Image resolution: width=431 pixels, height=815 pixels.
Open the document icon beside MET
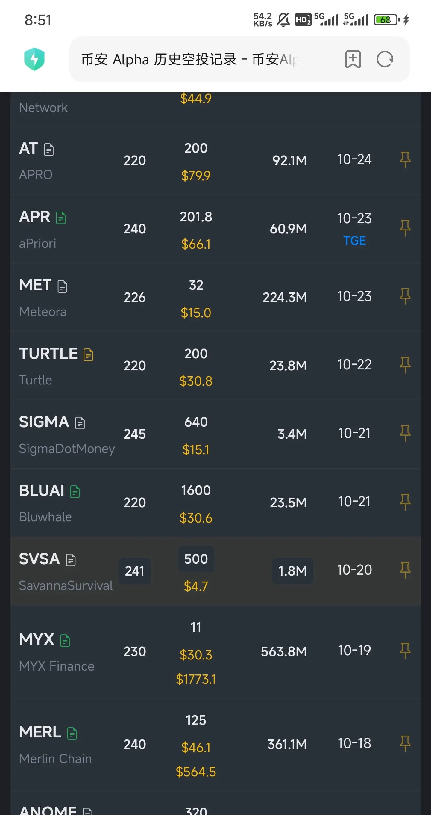63,286
